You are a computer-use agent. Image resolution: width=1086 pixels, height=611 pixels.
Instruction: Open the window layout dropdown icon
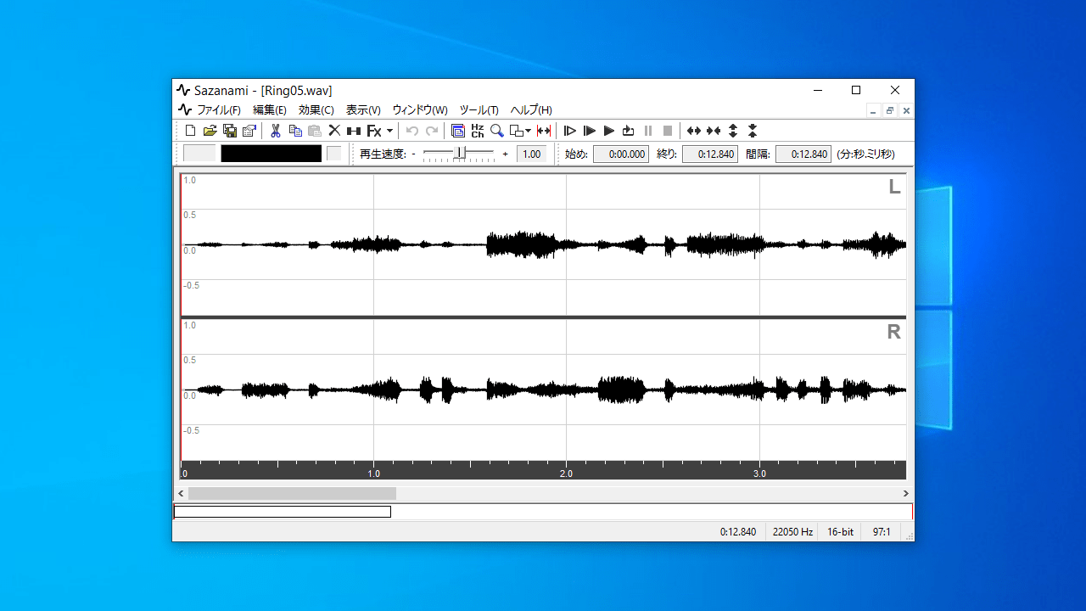tap(520, 131)
